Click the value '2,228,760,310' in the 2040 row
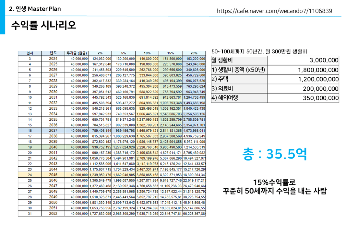 (148, 147)
